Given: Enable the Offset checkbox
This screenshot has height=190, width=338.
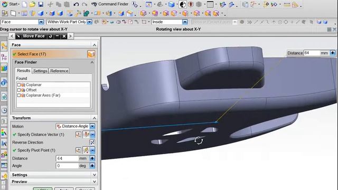Looking at the screenshot, I should (x=19, y=90).
